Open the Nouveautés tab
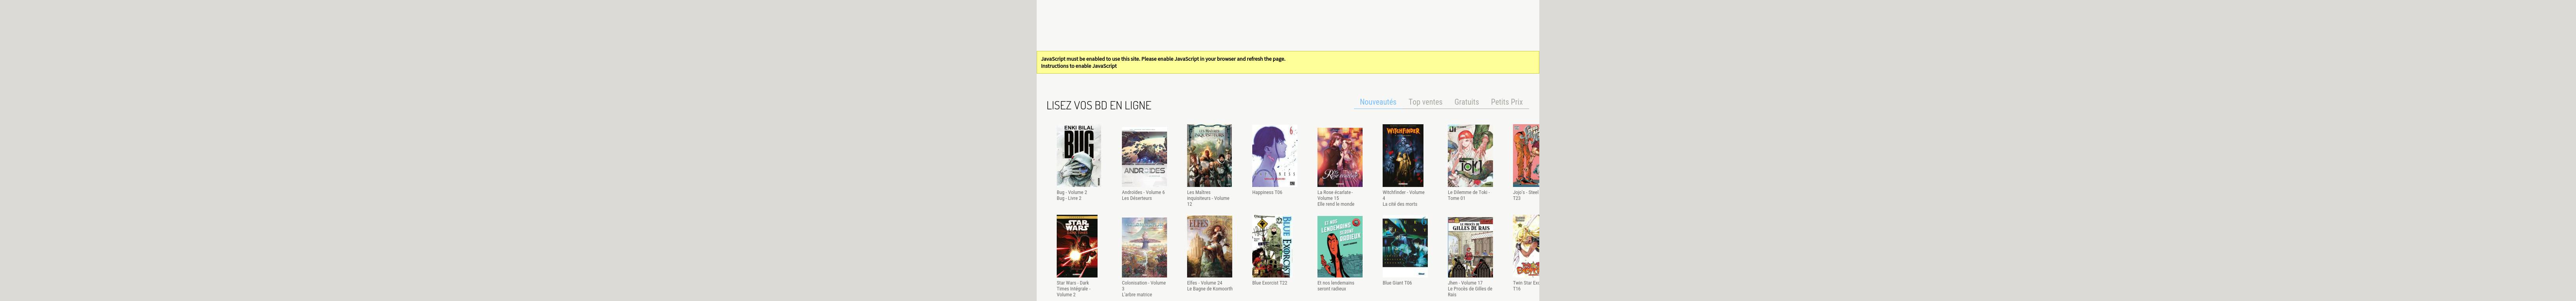The width and height of the screenshot is (2576, 301). (1377, 102)
